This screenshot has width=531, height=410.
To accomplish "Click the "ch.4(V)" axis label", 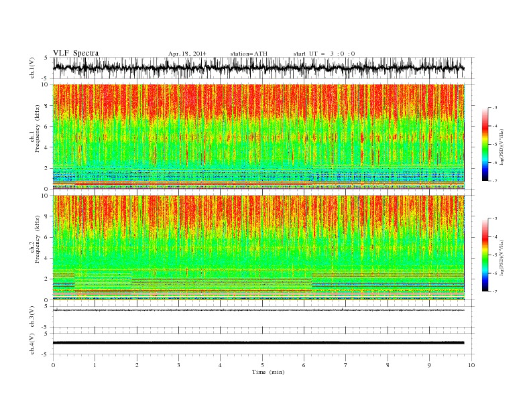I will tap(32, 344).
